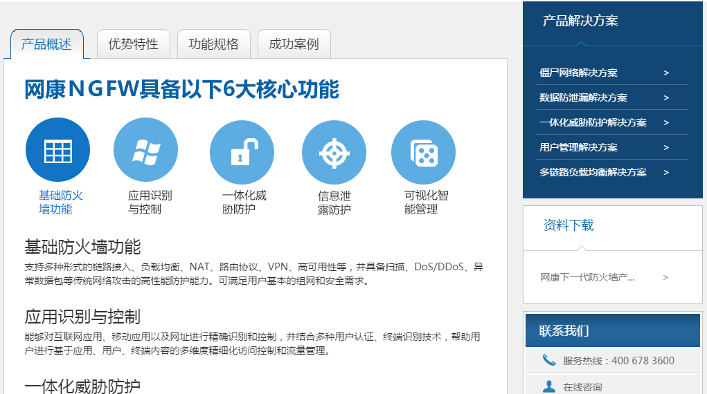Click the phone icon beside 服务热线
Screen dimensions: 707x394
pyautogui.click(x=548, y=360)
